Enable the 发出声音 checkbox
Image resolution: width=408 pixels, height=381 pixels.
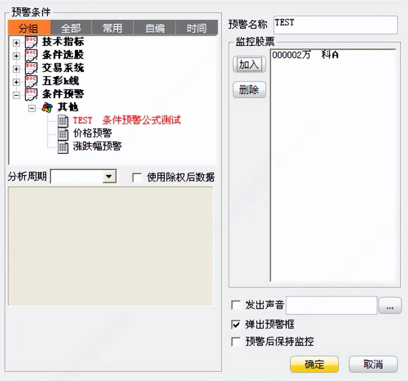(236, 305)
